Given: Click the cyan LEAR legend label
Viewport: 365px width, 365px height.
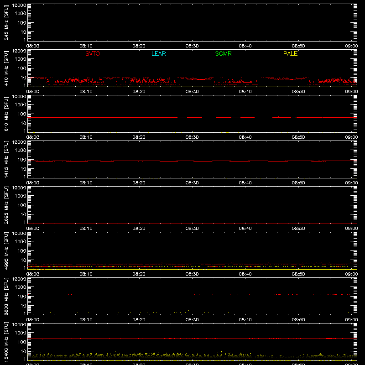Looking at the screenshot, I should pos(158,53).
